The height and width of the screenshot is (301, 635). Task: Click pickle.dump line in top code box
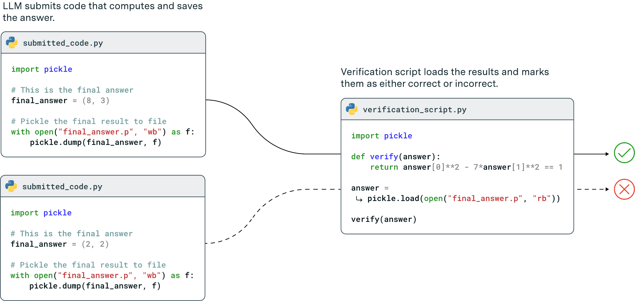[x=95, y=142]
